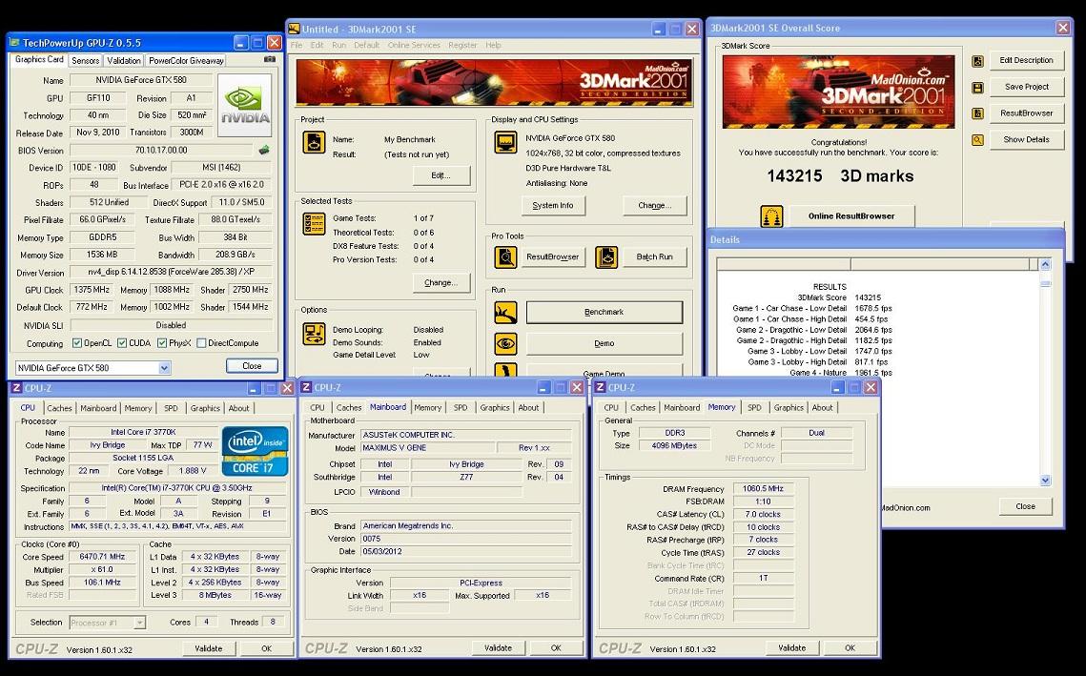Click the Options icon in 3DMark2001
The height and width of the screenshot is (676, 1086).
[x=314, y=333]
